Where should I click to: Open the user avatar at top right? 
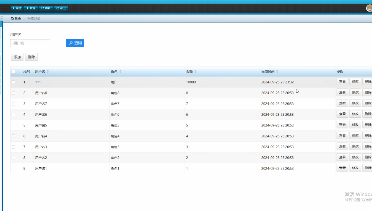tap(369, 8)
